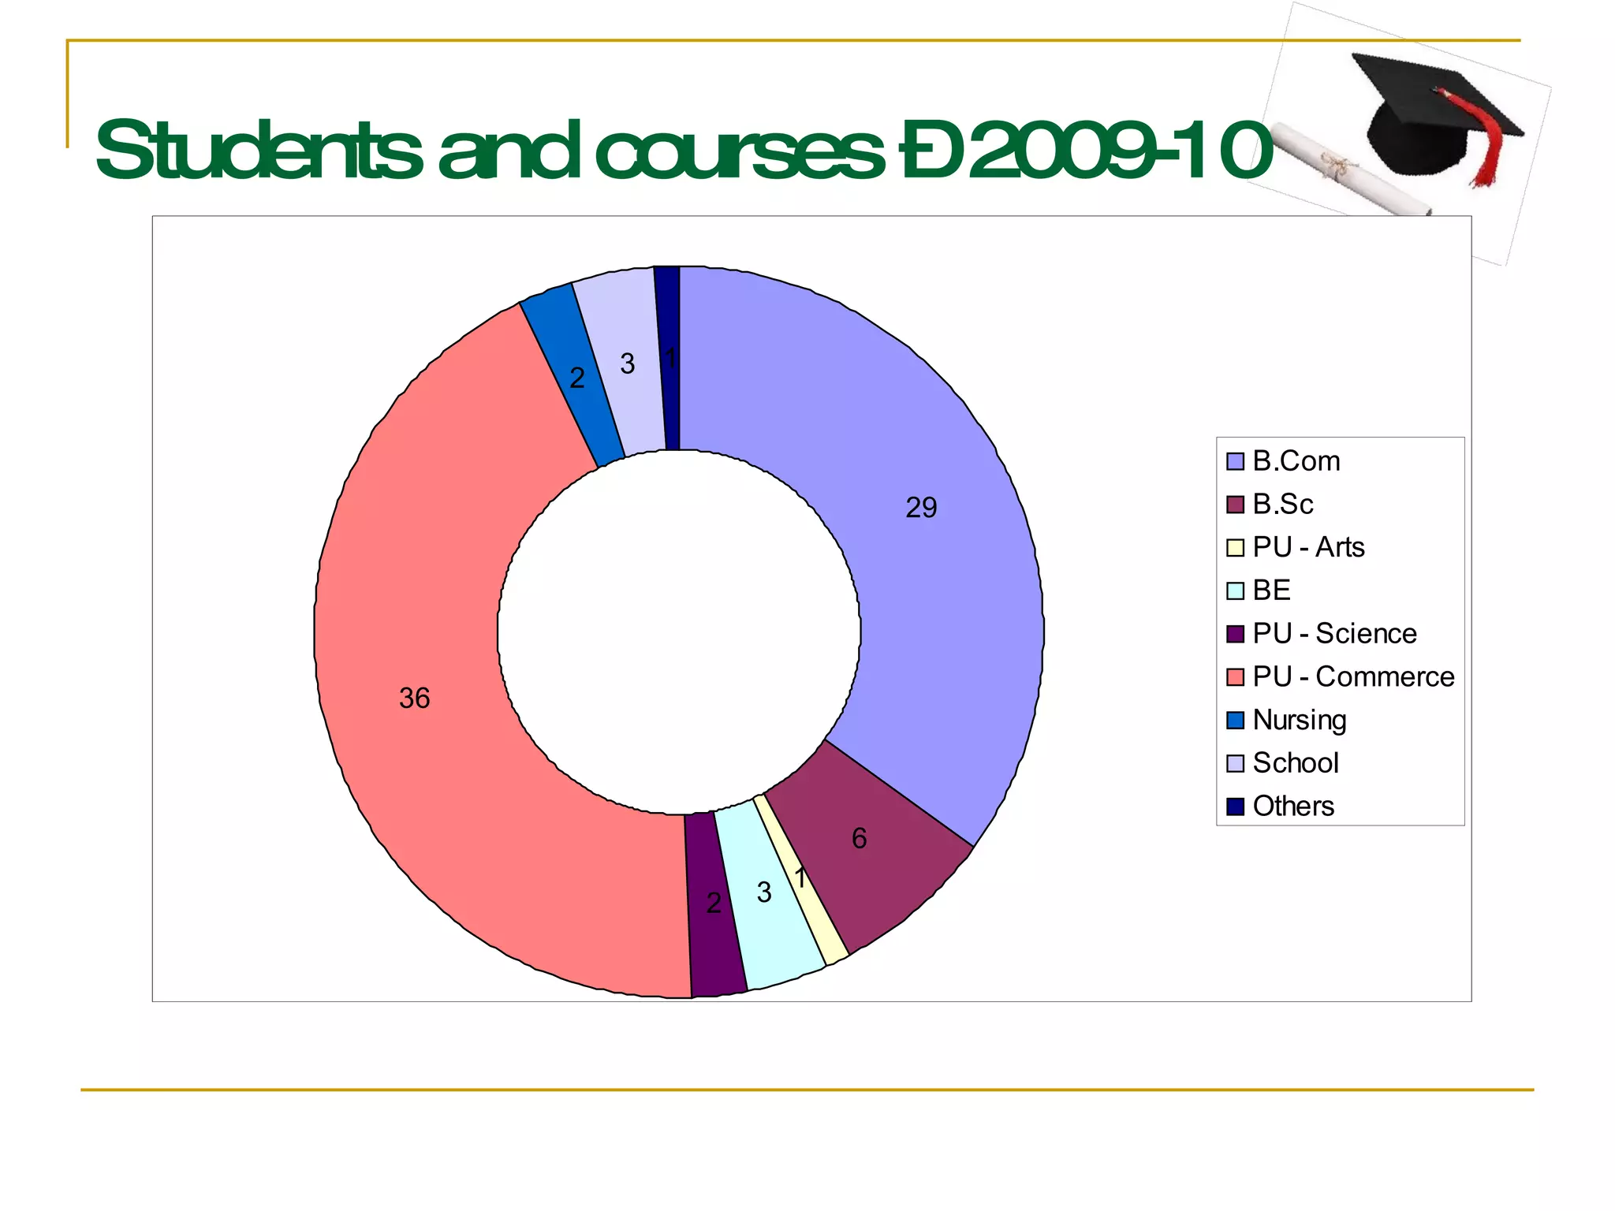Click the 36 data label on the PU - Commerce slice
The image size is (1615, 1211).
coord(415,699)
